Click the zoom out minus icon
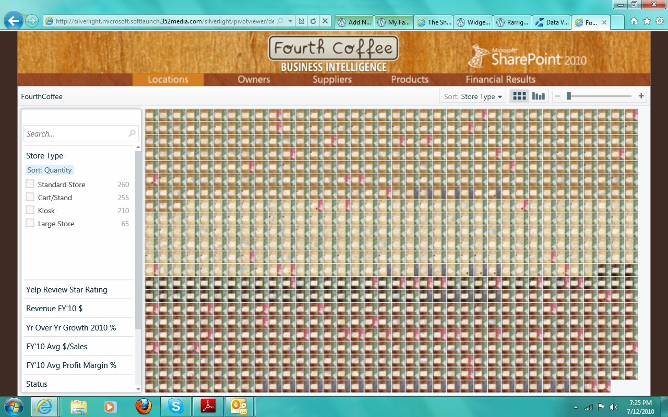The image size is (668, 417). (558, 96)
